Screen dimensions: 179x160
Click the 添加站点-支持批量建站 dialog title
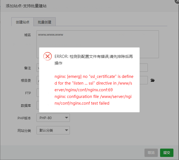coord(26,6)
